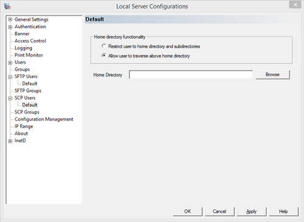The image size is (304, 222).
Task: Click the Cancel button
Action: click(x=220, y=212)
